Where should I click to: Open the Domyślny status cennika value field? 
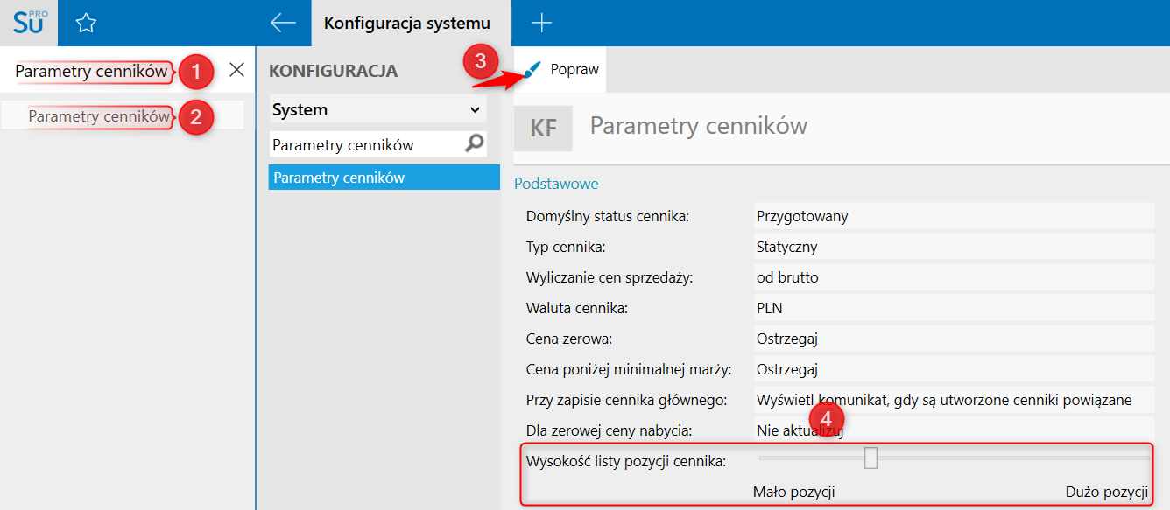tap(953, 216)
